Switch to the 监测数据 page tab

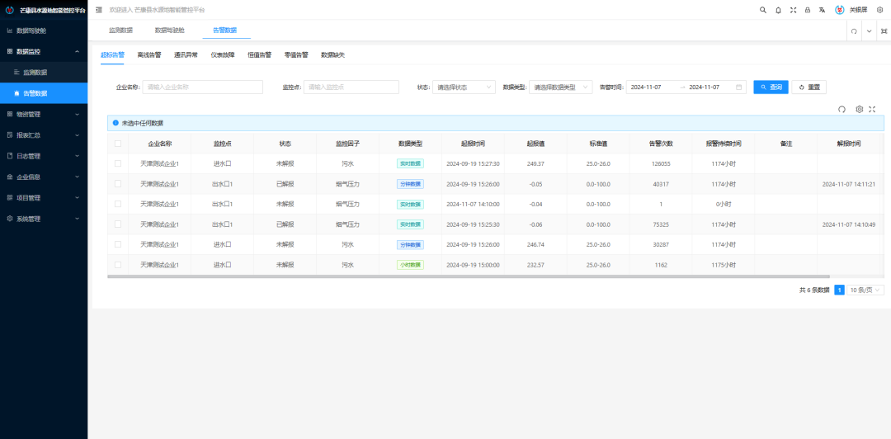point(120,31)
